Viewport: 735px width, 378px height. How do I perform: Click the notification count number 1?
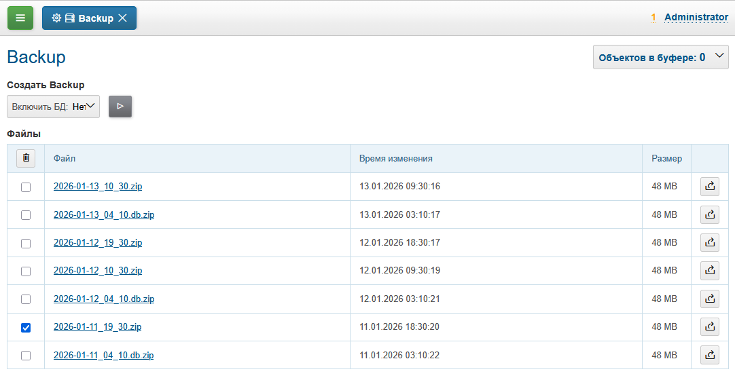(x=653, y=18)
